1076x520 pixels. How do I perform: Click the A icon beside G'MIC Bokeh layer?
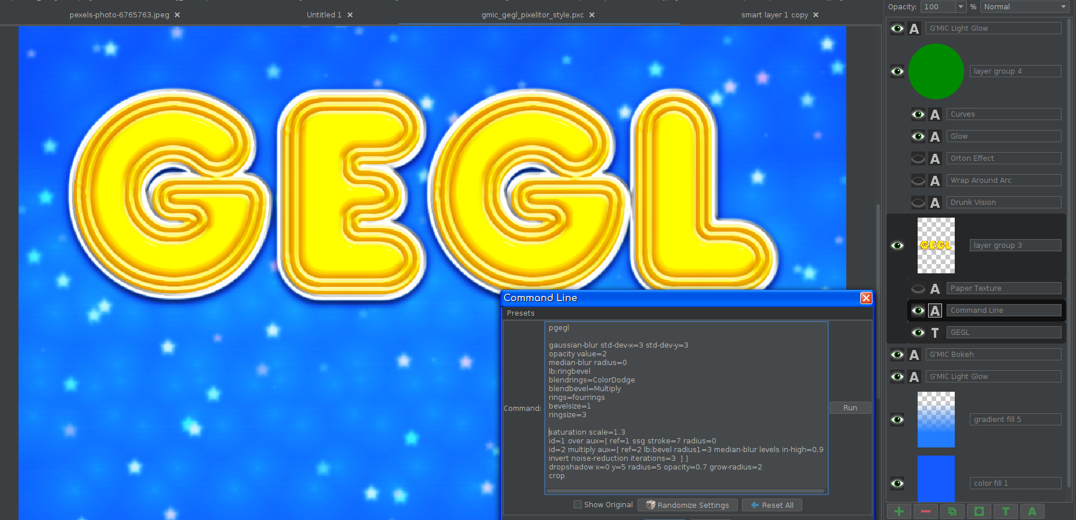coord(914,355)
